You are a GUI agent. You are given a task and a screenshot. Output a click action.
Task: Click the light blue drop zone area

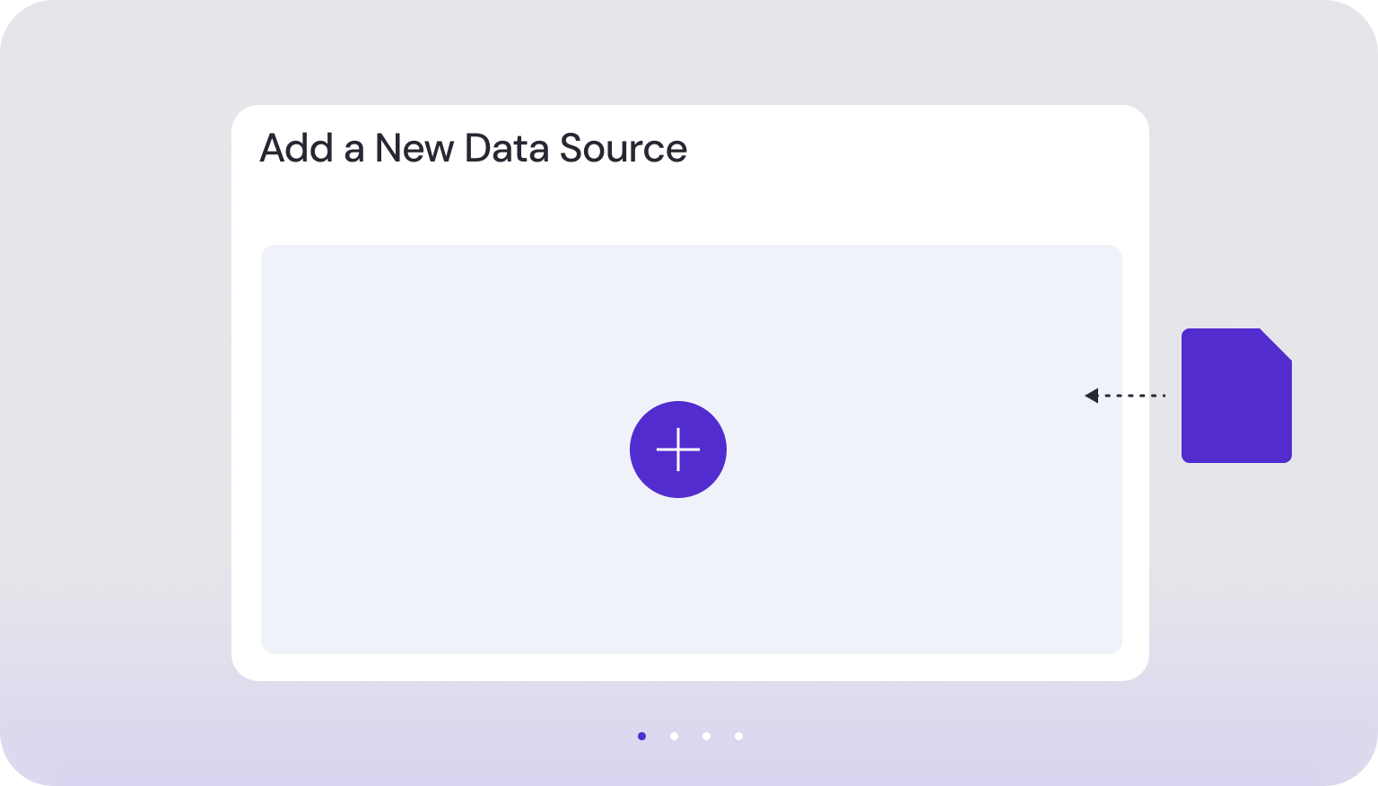(x=692, y=449)
